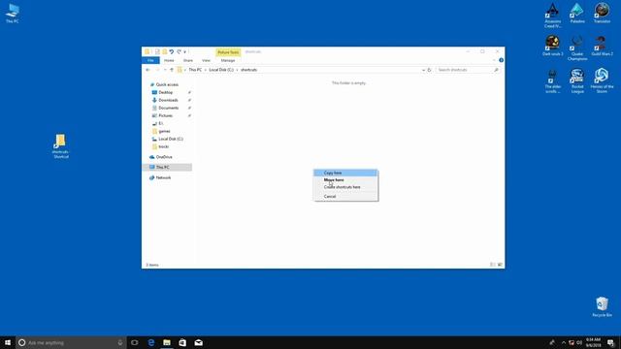Open the Home ribbon tab
The width and height of the screenshot is (621, 349).
169,60
